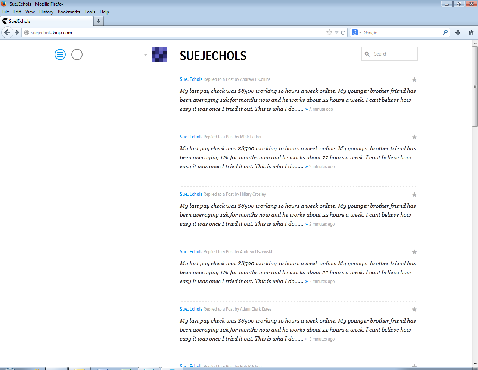Expand the » link in Andrew Liszewski reply
The width and height of the screenshot is (478, 370).
pyautogui.click(x=307, y=282)
